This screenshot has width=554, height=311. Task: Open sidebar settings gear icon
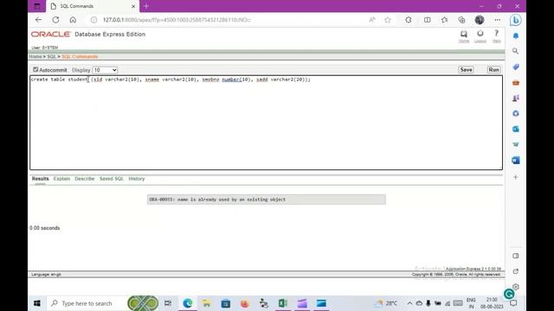pos(516,287)
